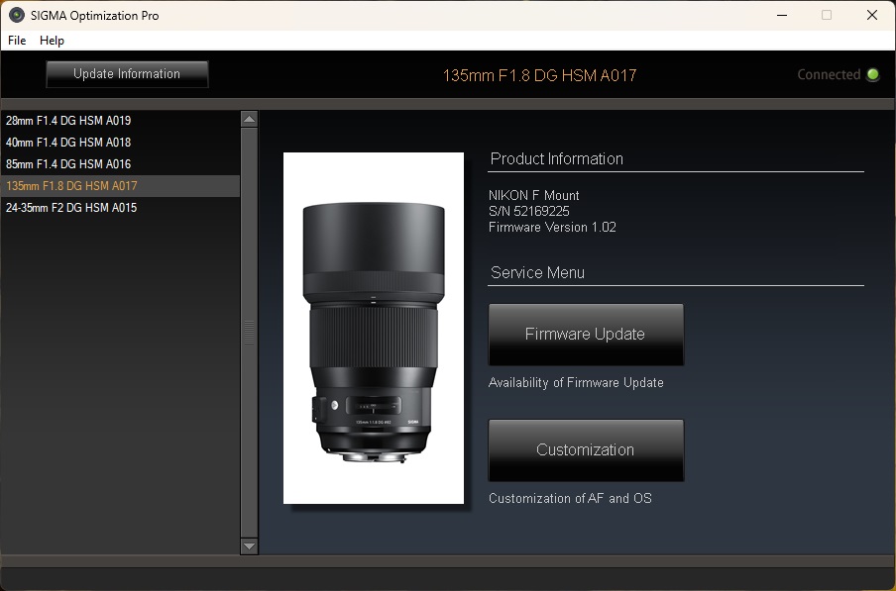Click the lens list scroll down arrow
The height and width of the screenshot is (591, 896).
pos(249,545)
